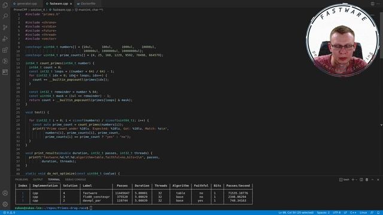This screenshot has width=383, height=215.
Task: Click the fastware label in terminal table
Action: 90,193
